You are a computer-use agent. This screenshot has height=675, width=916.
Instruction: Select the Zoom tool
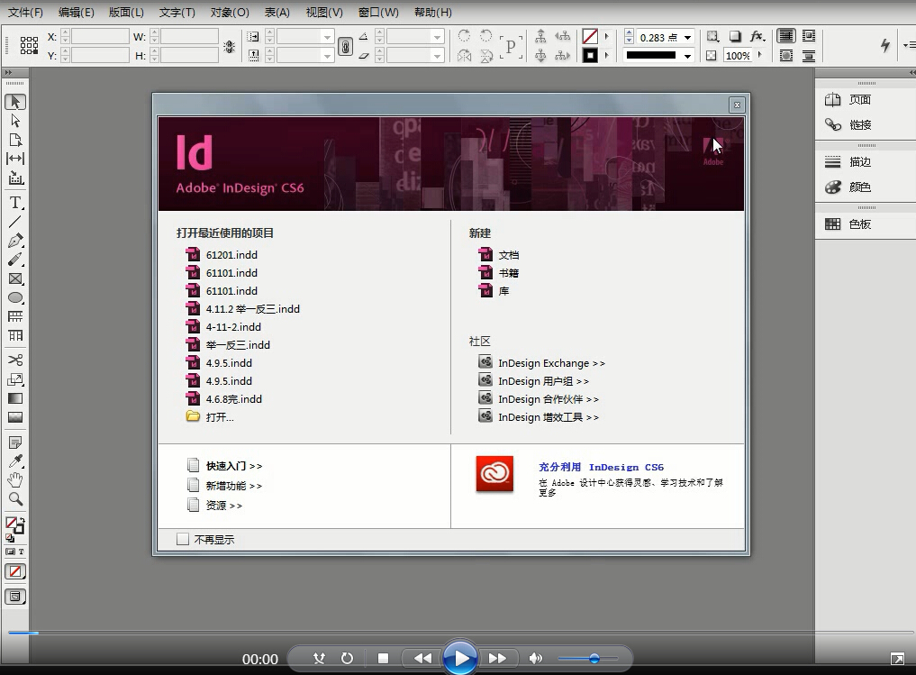click(14, 500)
